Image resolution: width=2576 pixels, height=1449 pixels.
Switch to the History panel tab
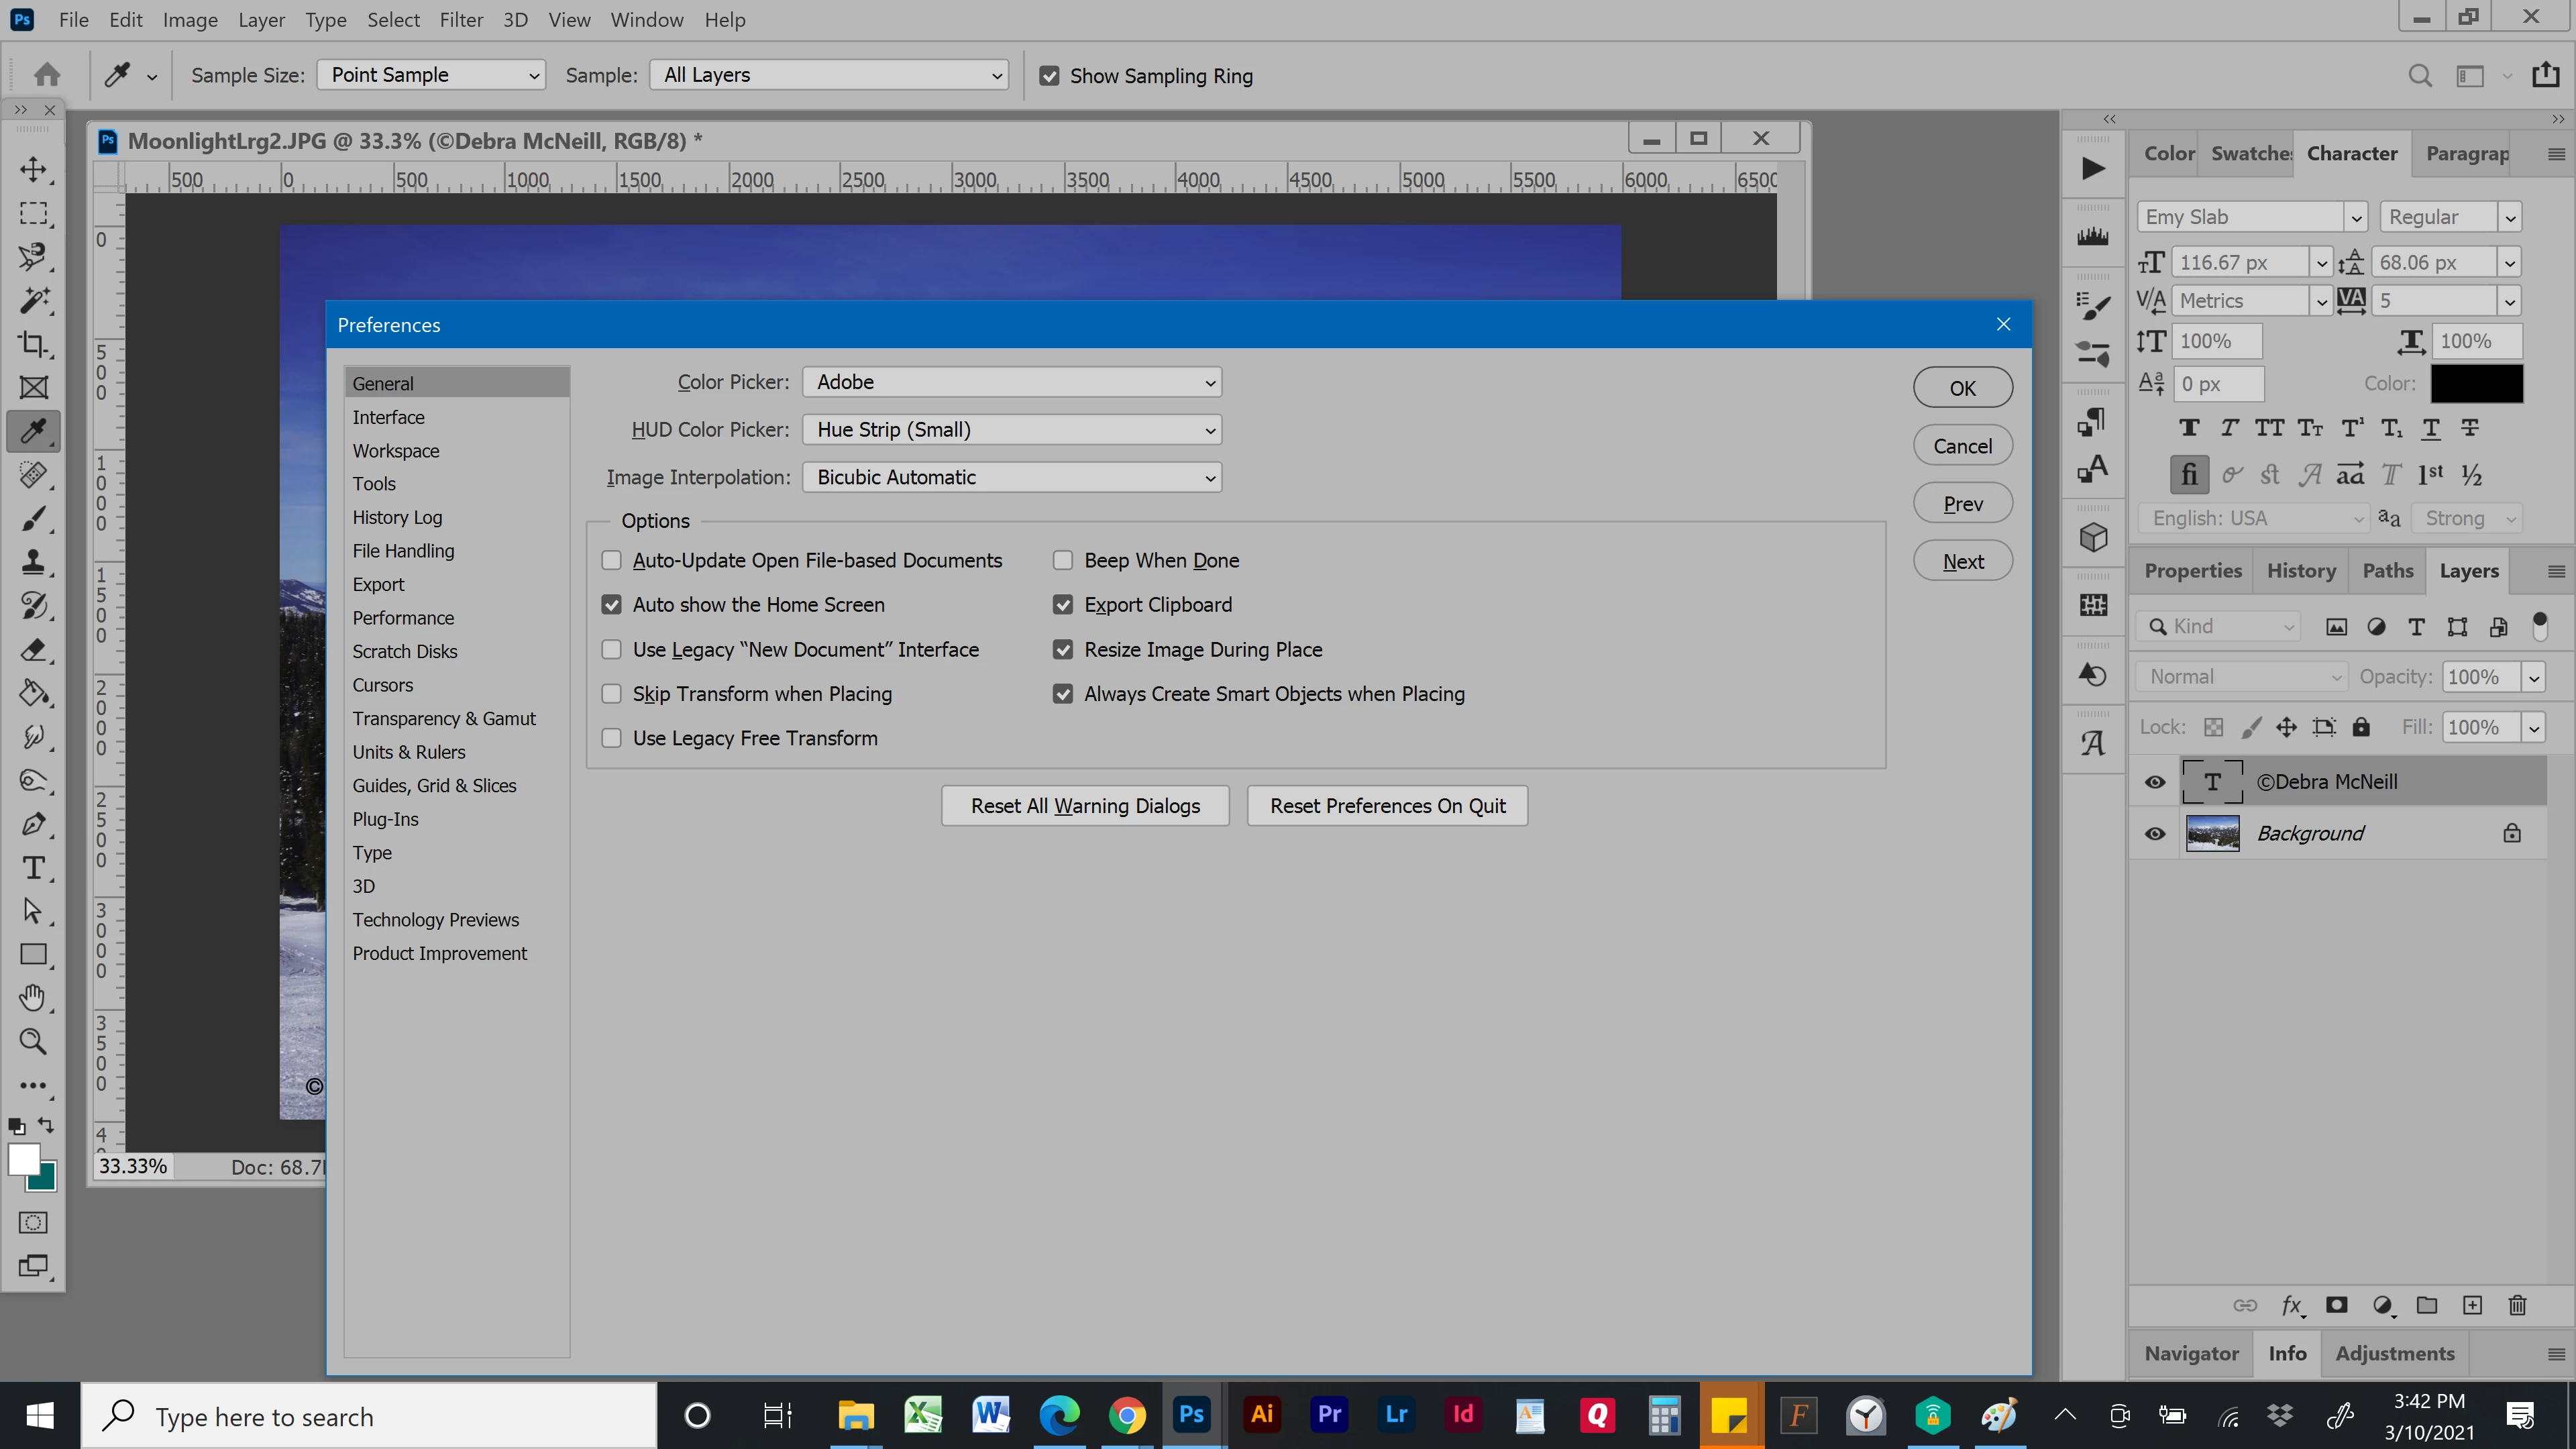(2301, 570)
